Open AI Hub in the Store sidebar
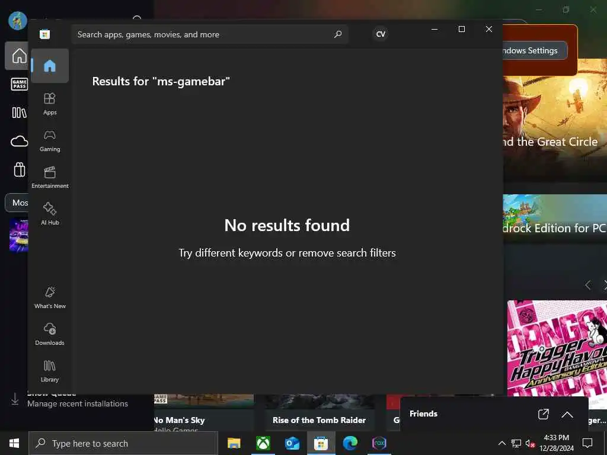This screenshot has width=607, height=455. 50,213
